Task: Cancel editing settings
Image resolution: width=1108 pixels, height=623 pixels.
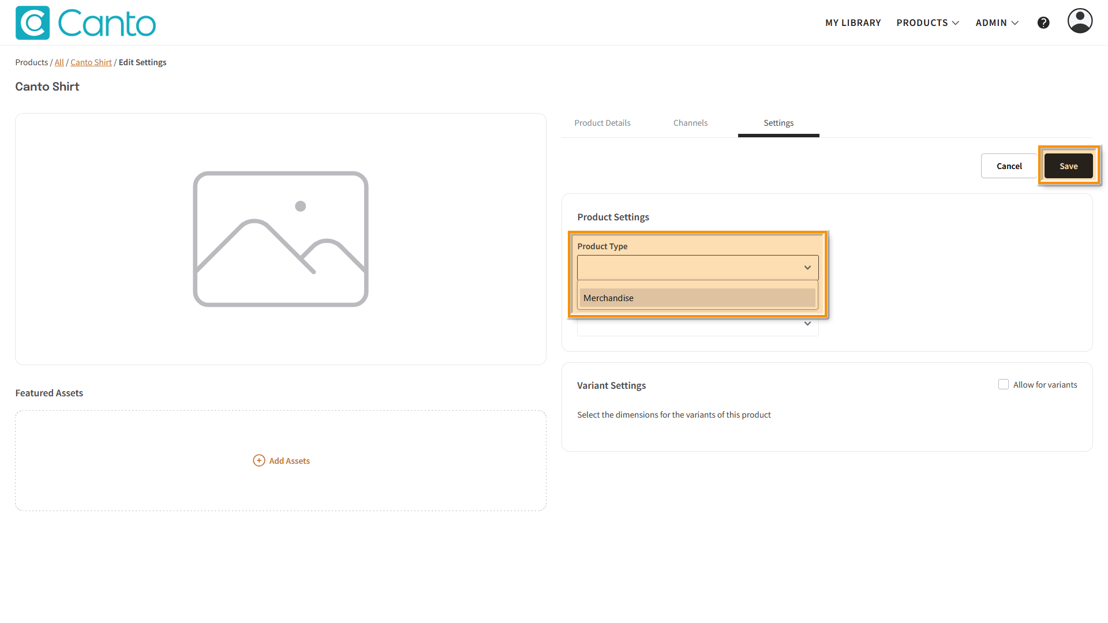Action: pyautogui.click(x=1009, y=166)
